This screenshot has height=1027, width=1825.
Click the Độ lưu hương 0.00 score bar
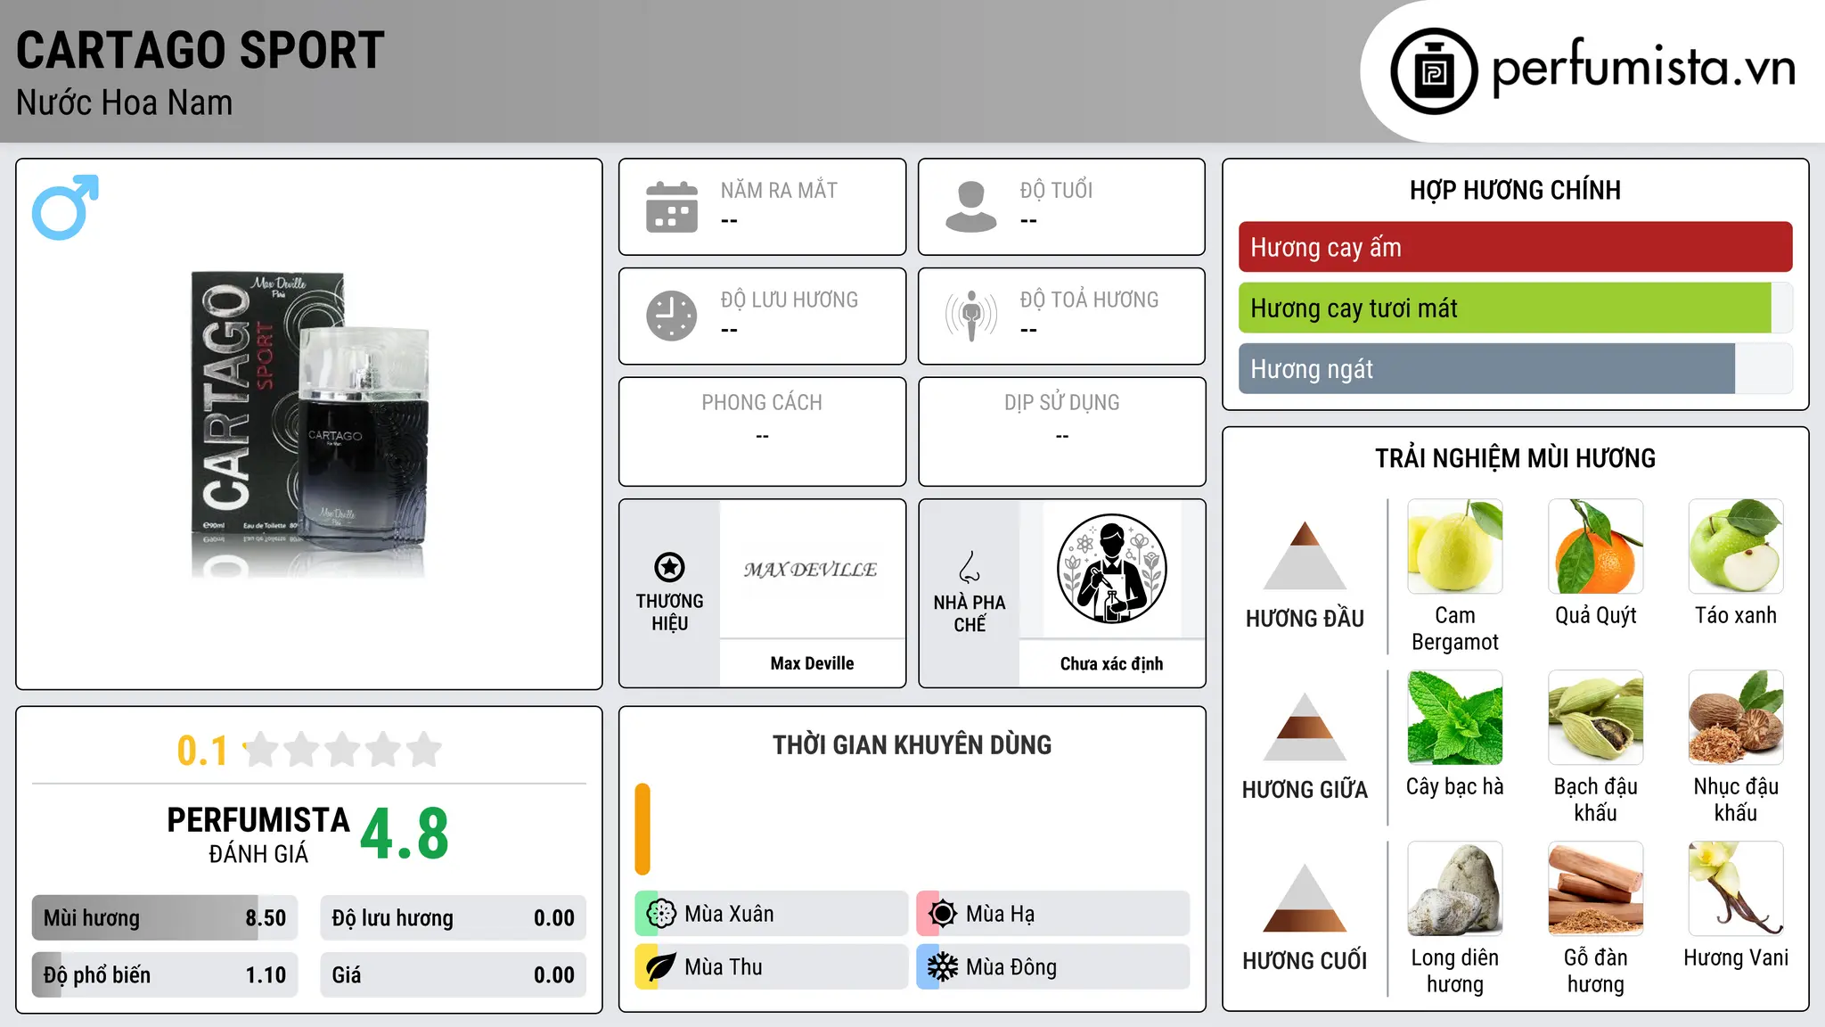[453, 918]
